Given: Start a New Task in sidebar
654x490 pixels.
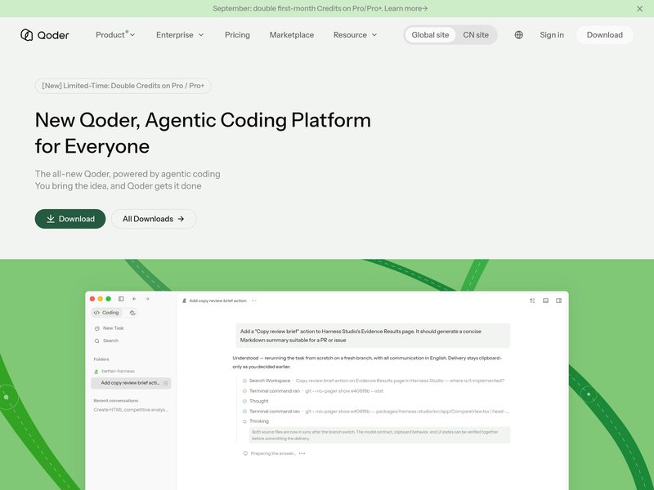Looking at the screenshot, I should point(110,328).
